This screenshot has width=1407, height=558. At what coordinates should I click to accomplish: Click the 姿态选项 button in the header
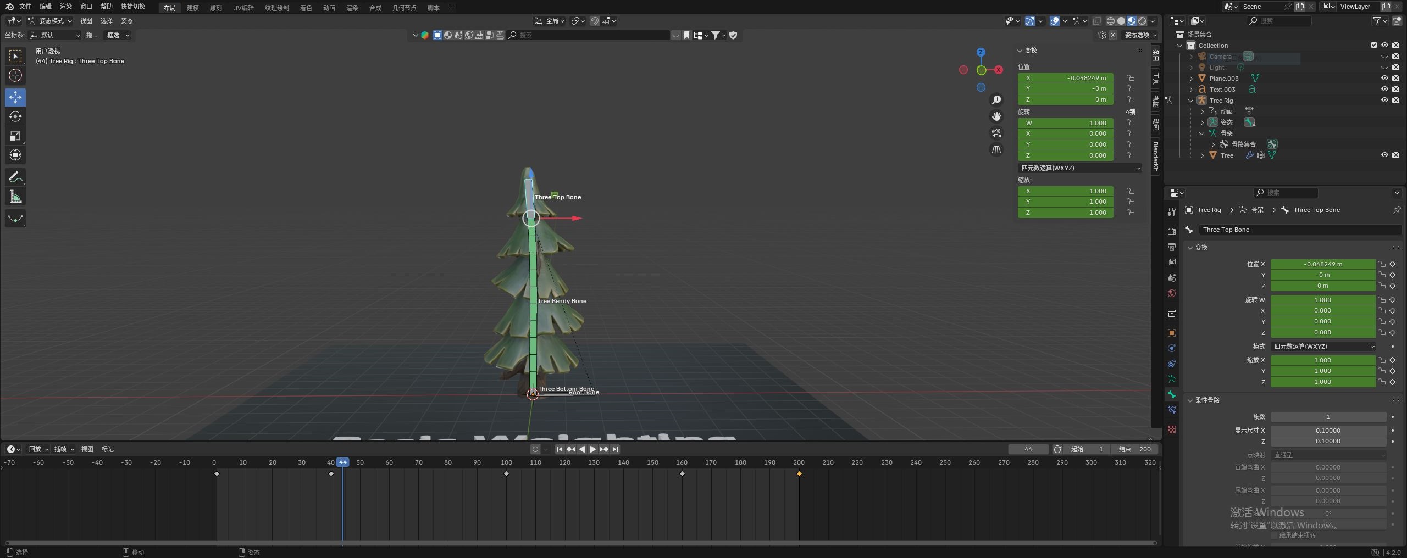pyautogui.click(x=1140, y=35)
